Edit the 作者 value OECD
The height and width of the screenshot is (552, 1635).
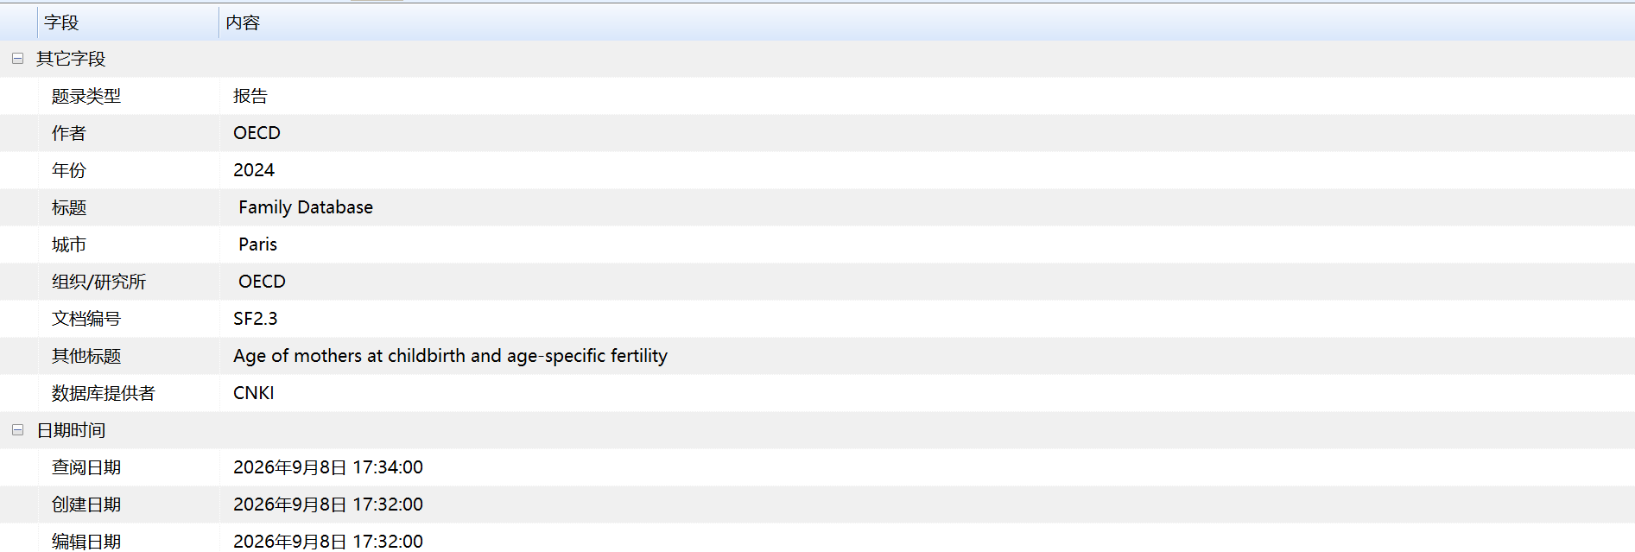pyautogui.click(x=927, y=133)
